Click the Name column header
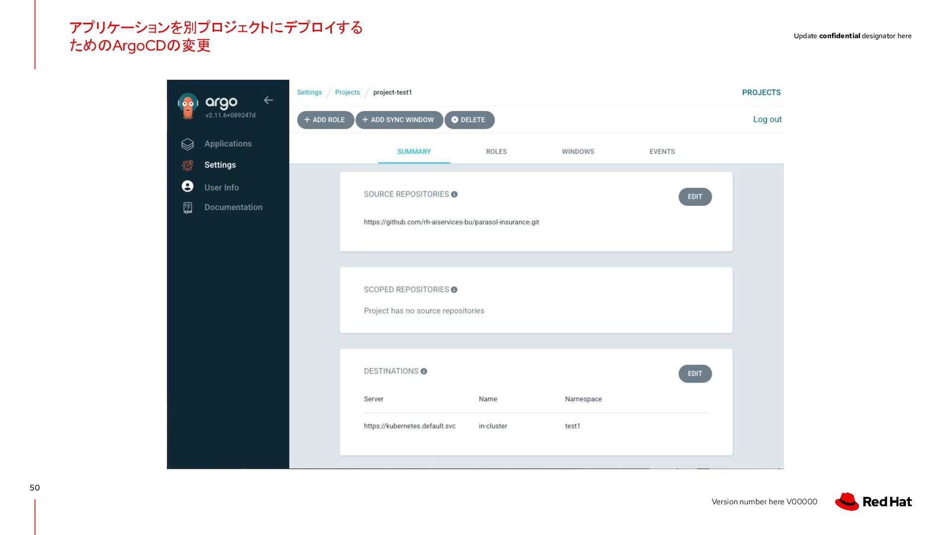The width and height of the screenshot is (951, 535). 488,399
